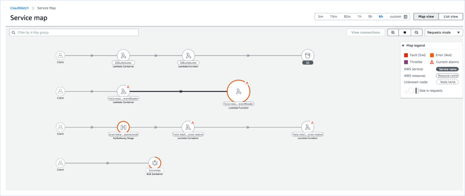
Task: Select the prod-receive Lambda Function node
Action: [x=307, y=127]
